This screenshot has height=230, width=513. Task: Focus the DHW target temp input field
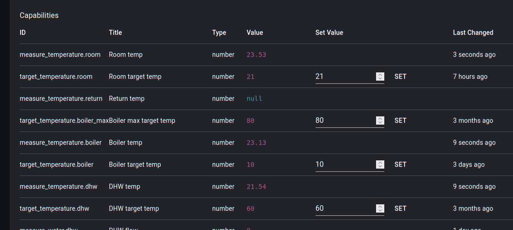344,209
